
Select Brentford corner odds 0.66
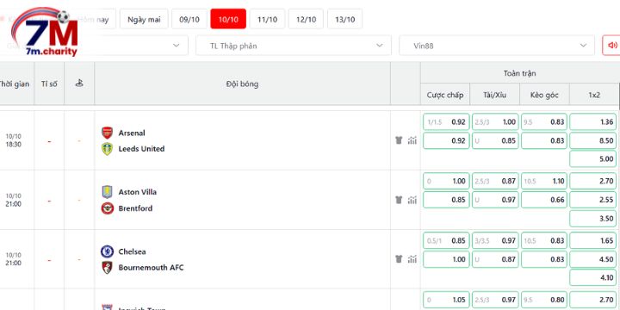(x=544, y=200)
